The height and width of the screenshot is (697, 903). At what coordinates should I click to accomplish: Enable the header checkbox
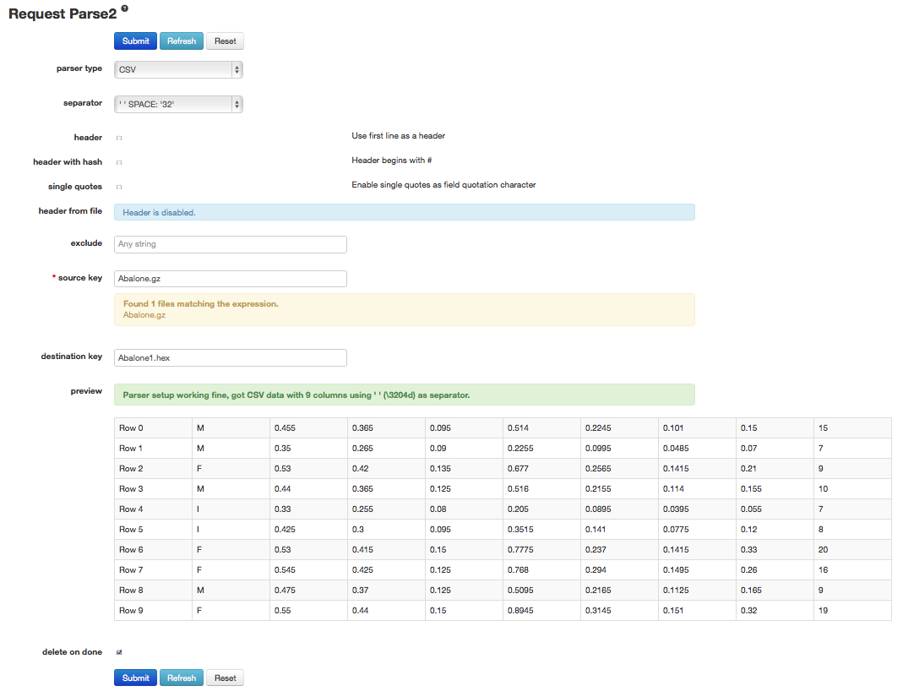(x=119, y=138)
